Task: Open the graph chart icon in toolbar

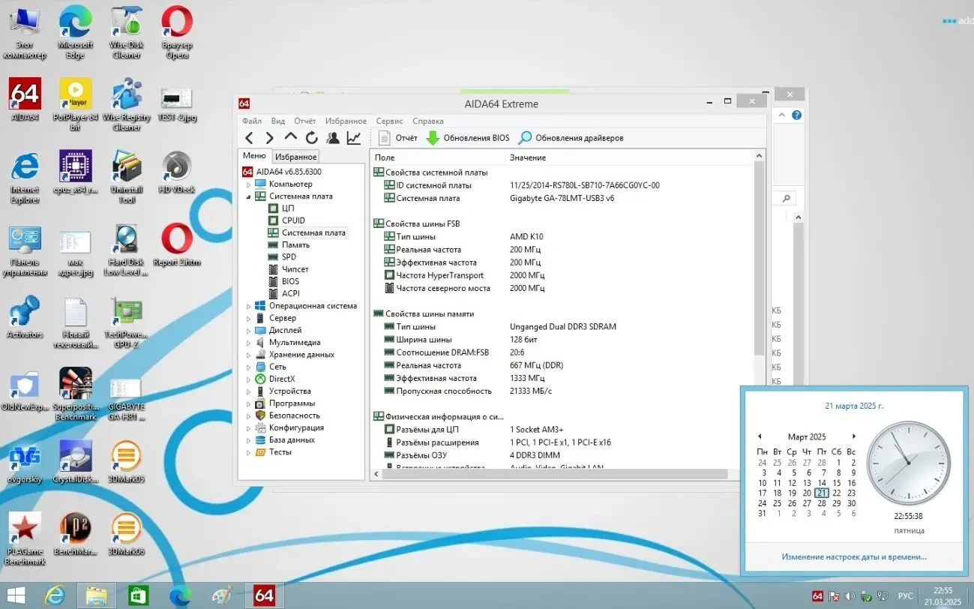Action: [354, 138]
